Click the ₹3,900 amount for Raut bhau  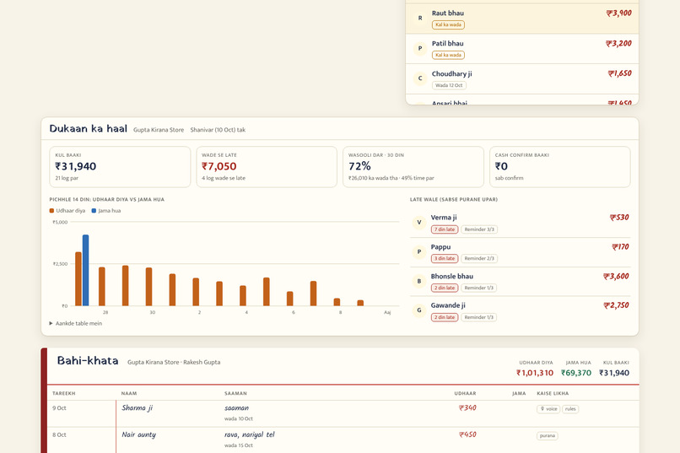(619, 13)
